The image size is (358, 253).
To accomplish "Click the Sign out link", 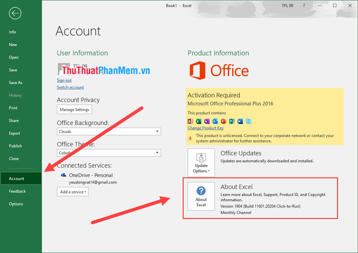I will coord(64,80).
